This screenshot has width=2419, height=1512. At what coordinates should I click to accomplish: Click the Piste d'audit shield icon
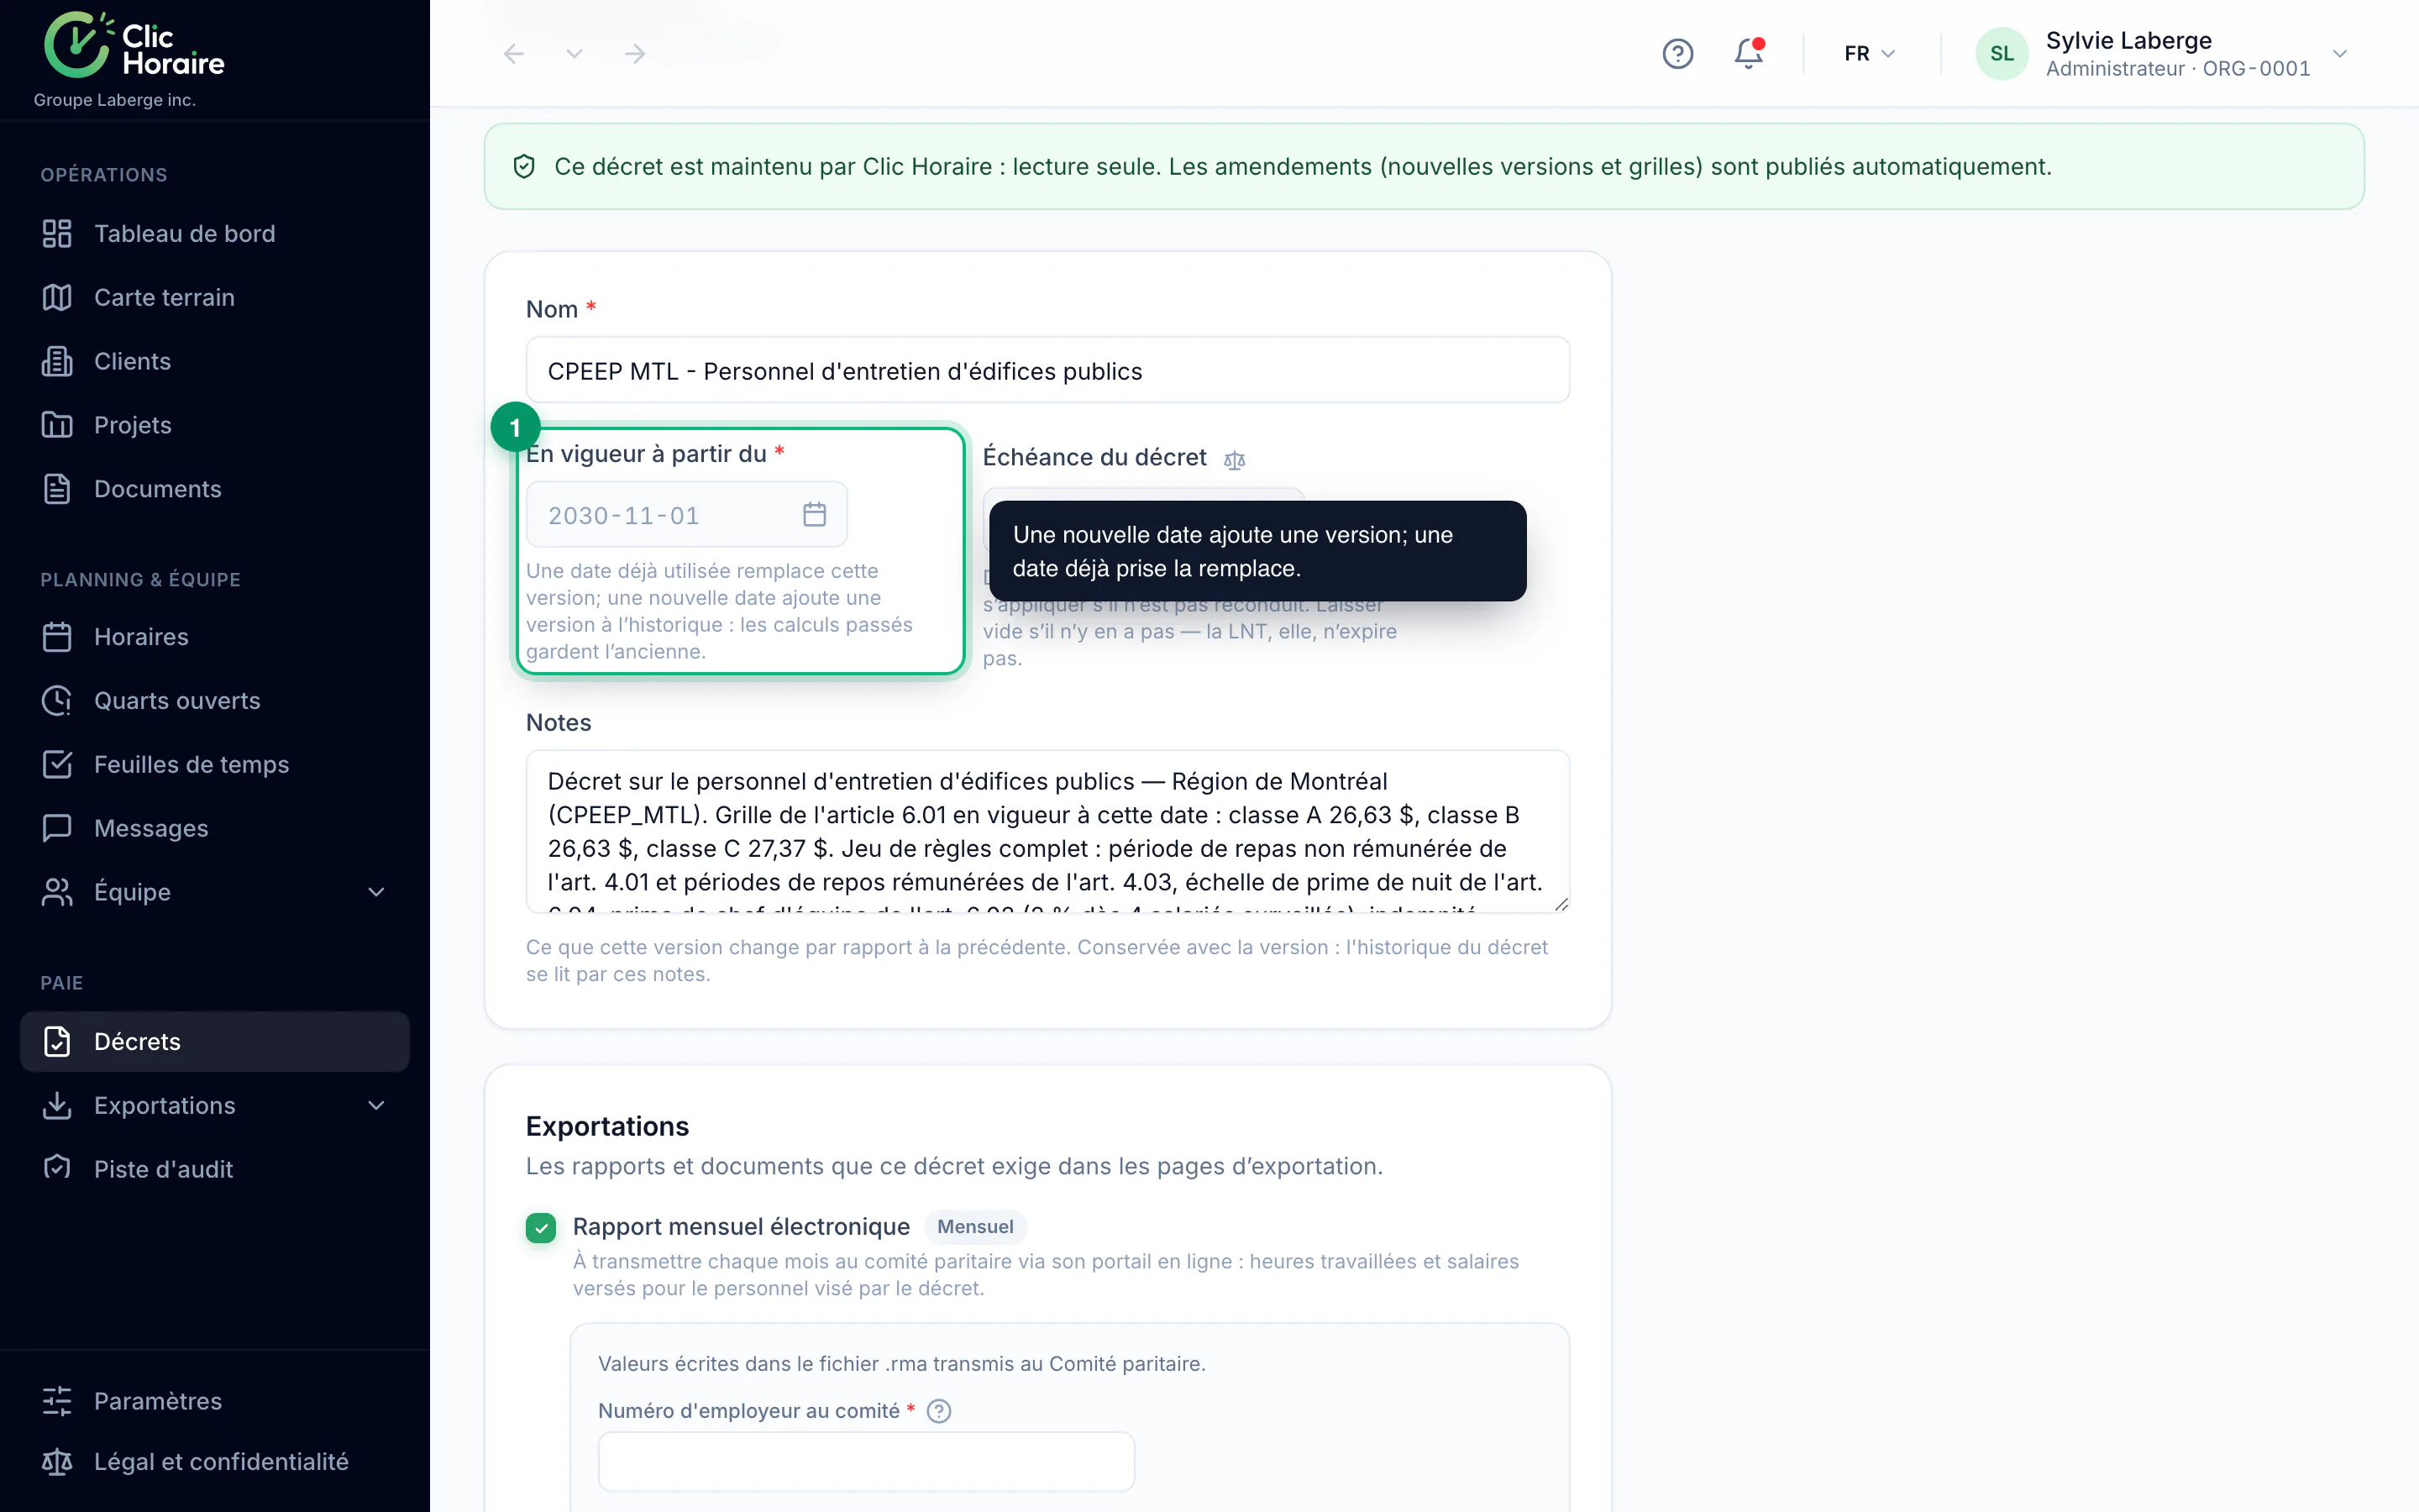[x=57, y=1167]
